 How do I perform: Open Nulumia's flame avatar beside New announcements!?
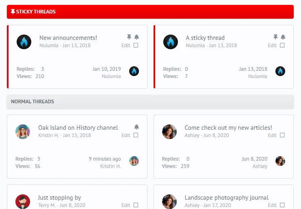(24, 42)
